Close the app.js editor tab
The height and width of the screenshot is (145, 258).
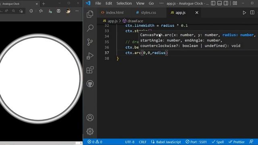click(x=197, y=12)
